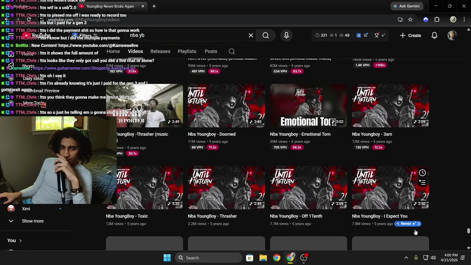Click the volume icon in the system tray
The image size is (471, 265).
[433, 258]
